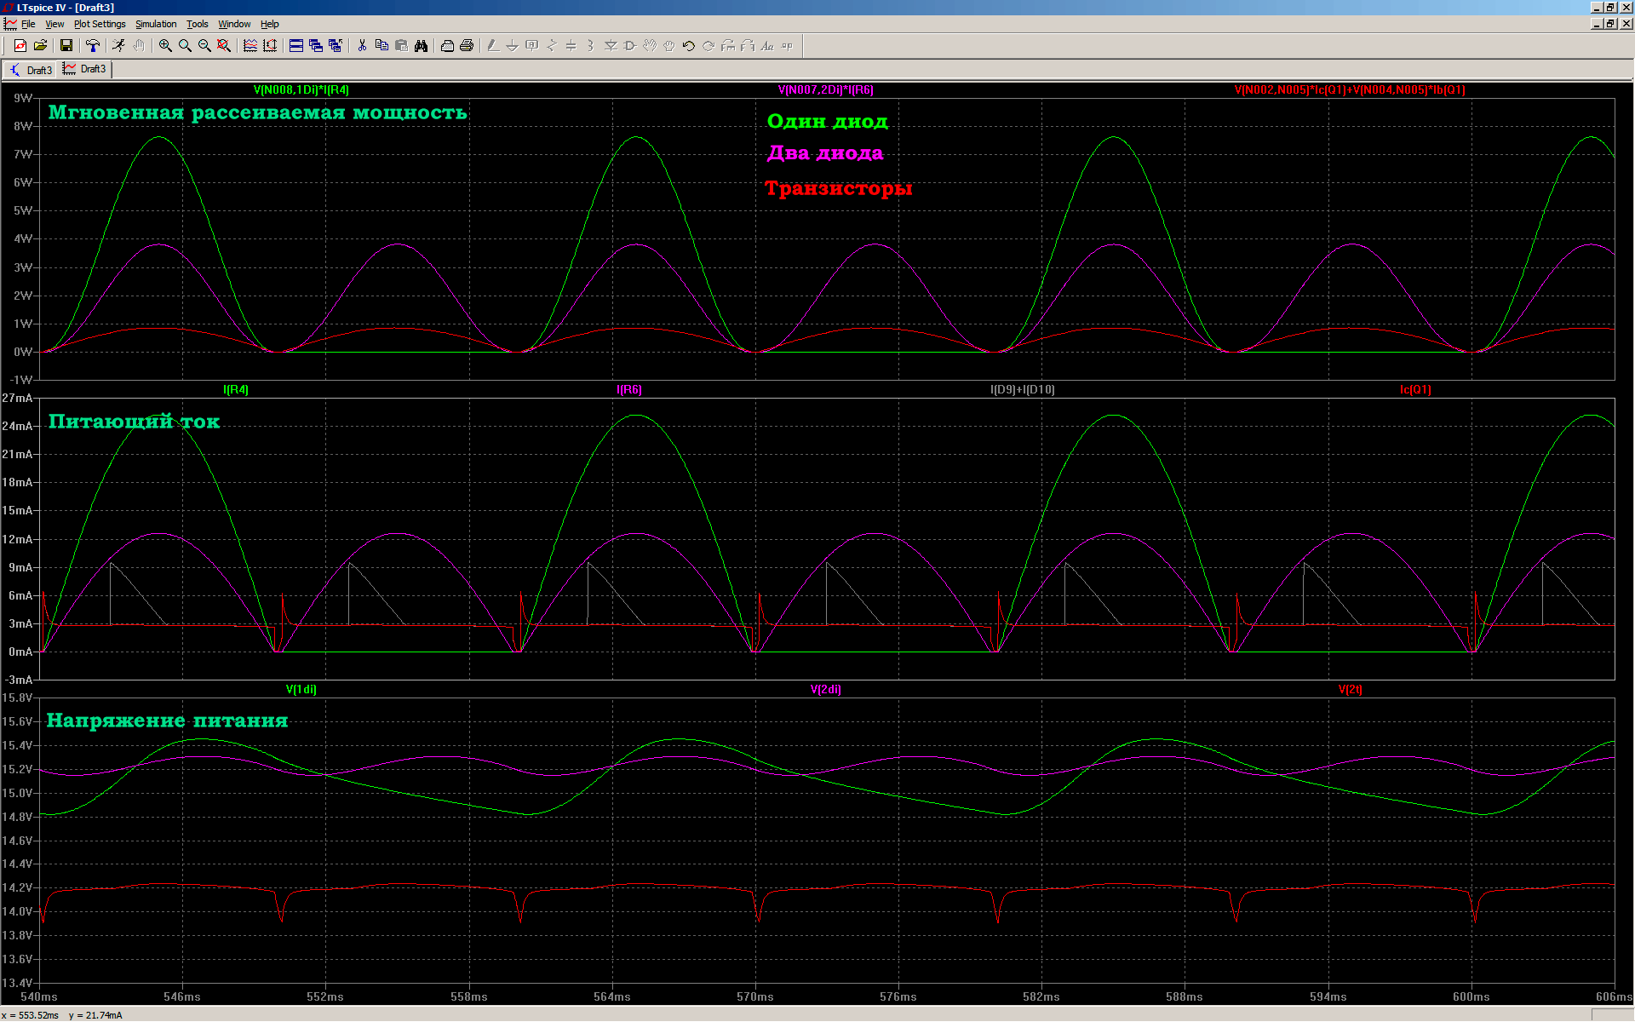The height and width of the screenshot is (1022, 1635).
Task: Click the Redo arrow icon
Action: pos(708,46)
